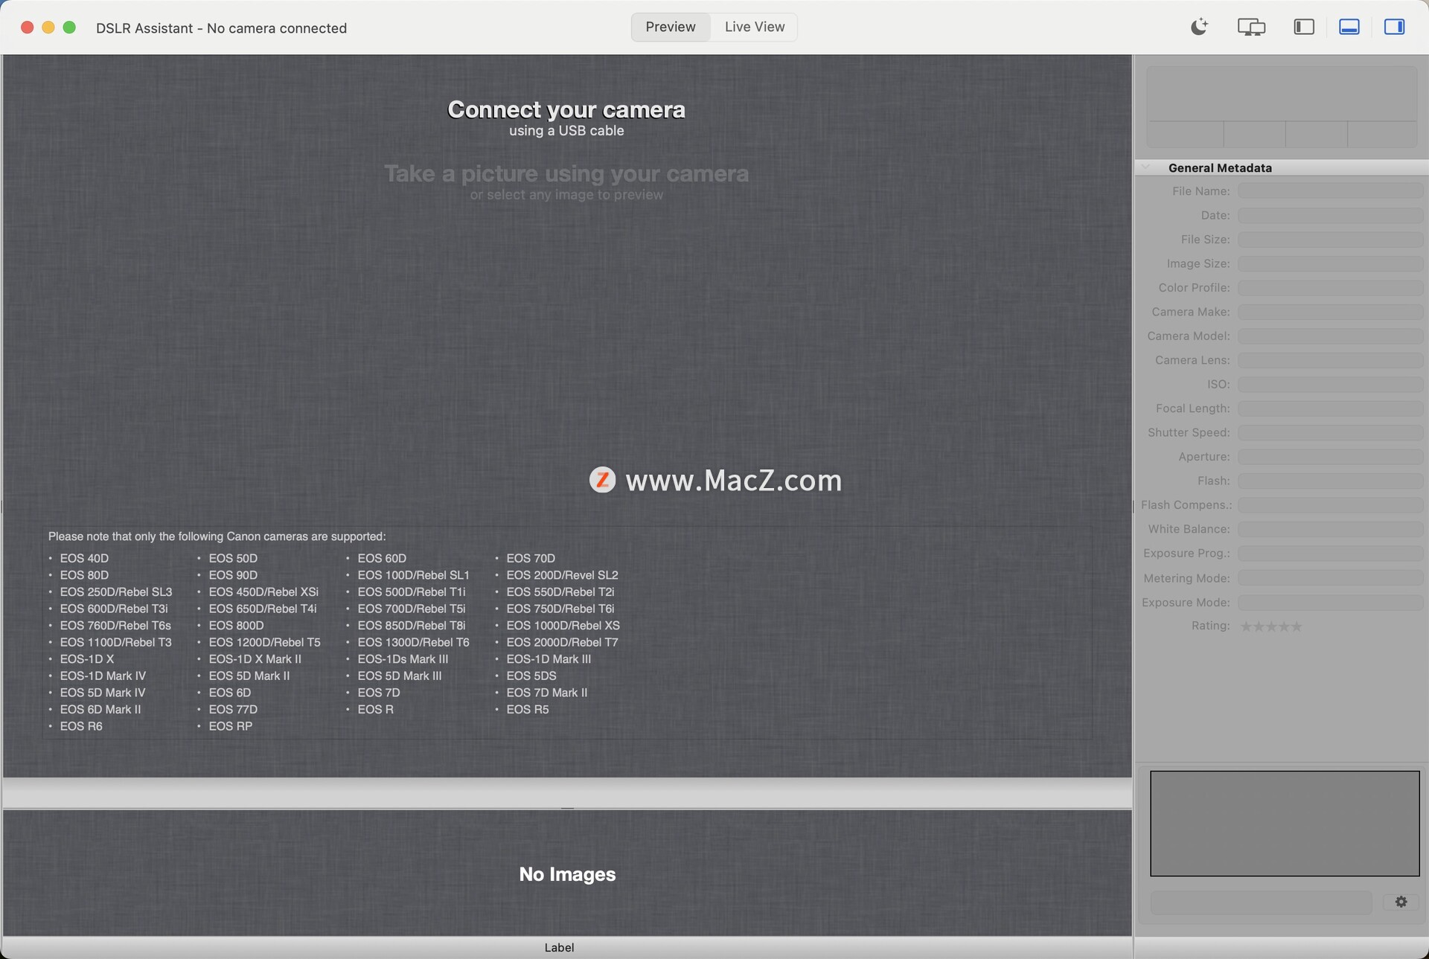Image resolution: width=1429 pixels, height=959 pixels.
Task: Set rating using the first star
Action: [1246, 626]
